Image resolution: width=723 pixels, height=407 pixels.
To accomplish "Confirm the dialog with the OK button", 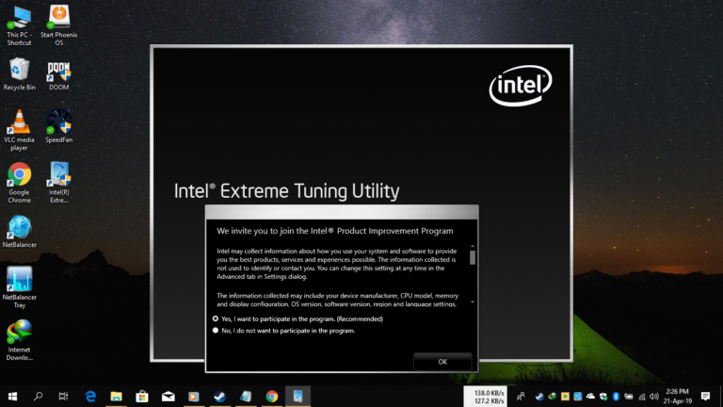I will 442,362.
